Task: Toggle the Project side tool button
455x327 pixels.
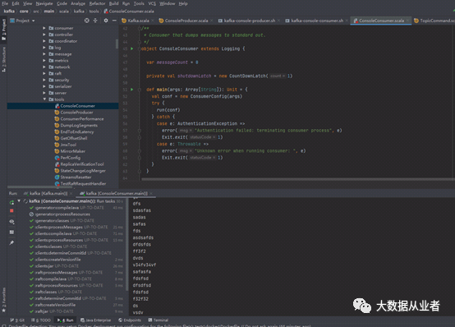Action: pyautogui.click(x=4, y=30)
